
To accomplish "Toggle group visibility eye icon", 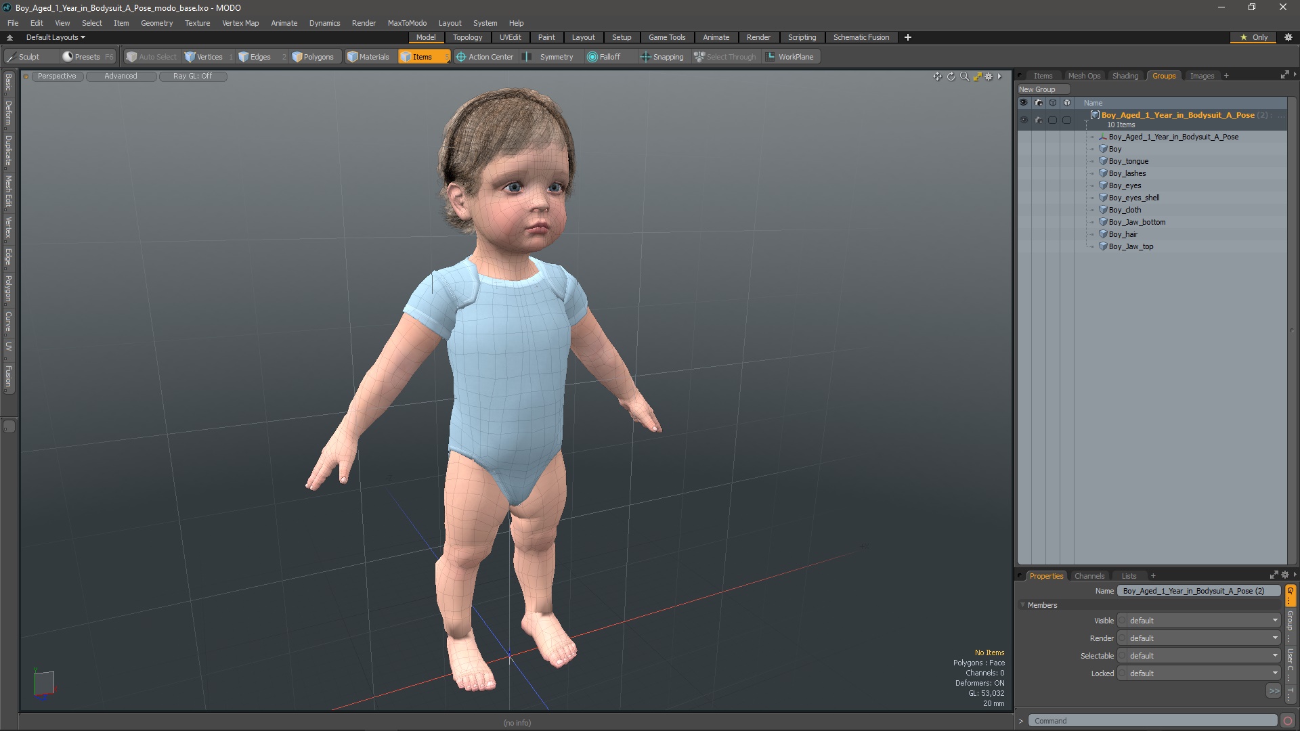I will [1024, 120].
